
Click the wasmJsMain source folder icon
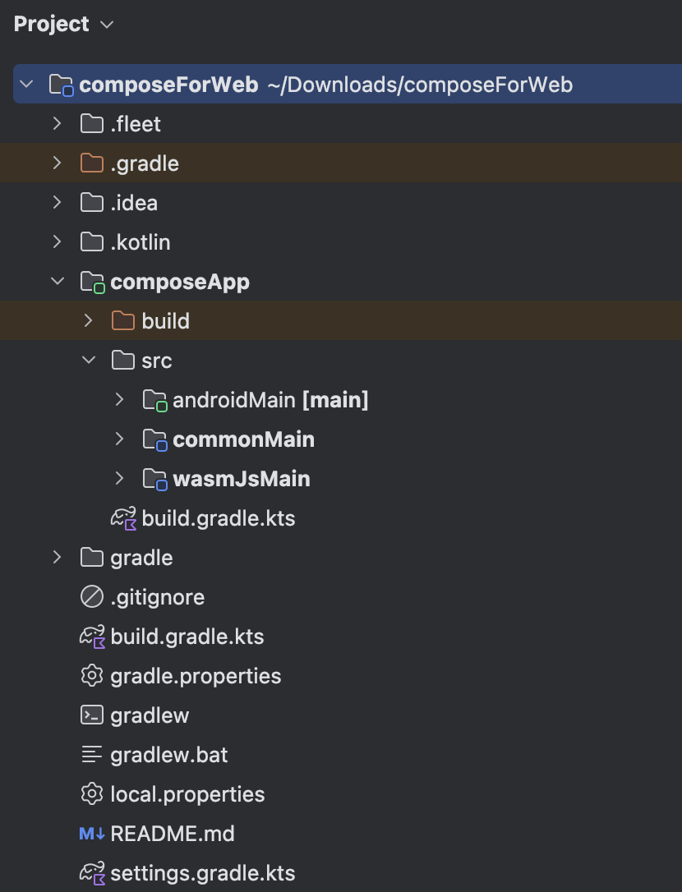tap(154, 479)
